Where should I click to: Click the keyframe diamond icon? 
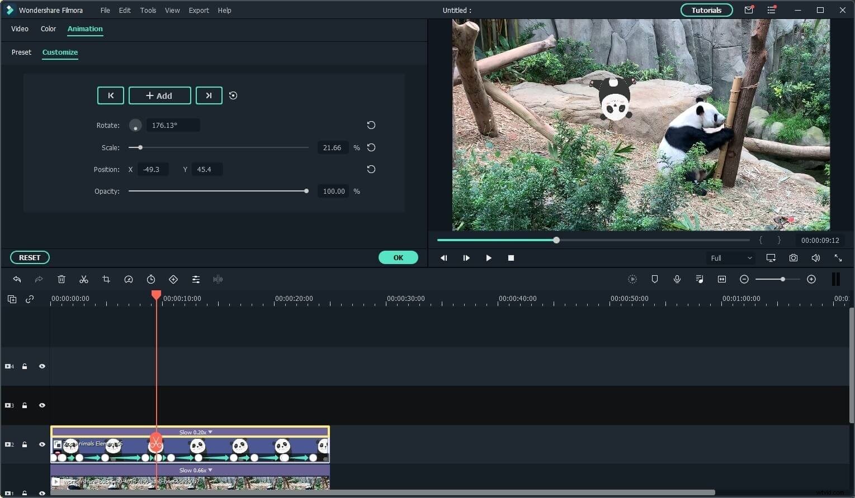tap(173, 279)
